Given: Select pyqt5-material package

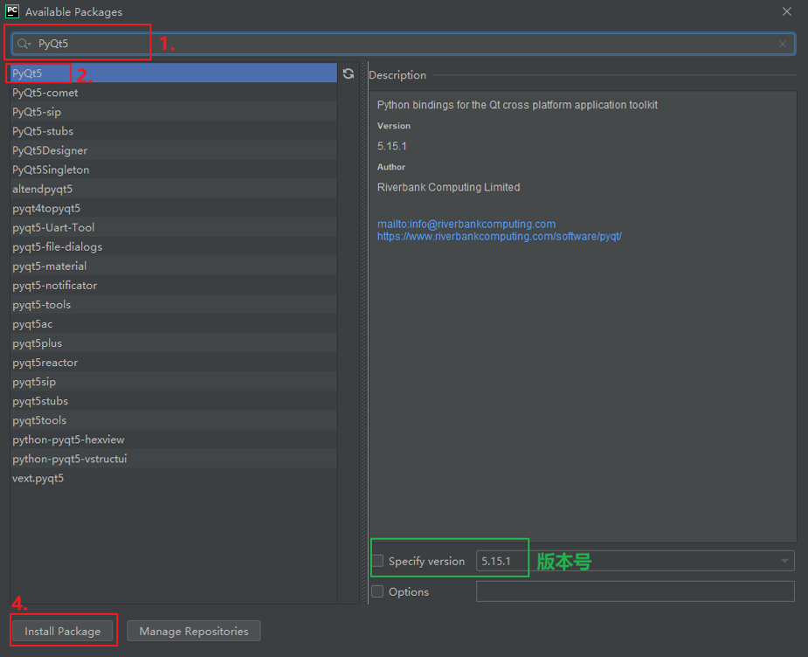Looking at the screenshot, I should [x=174, y=266].
